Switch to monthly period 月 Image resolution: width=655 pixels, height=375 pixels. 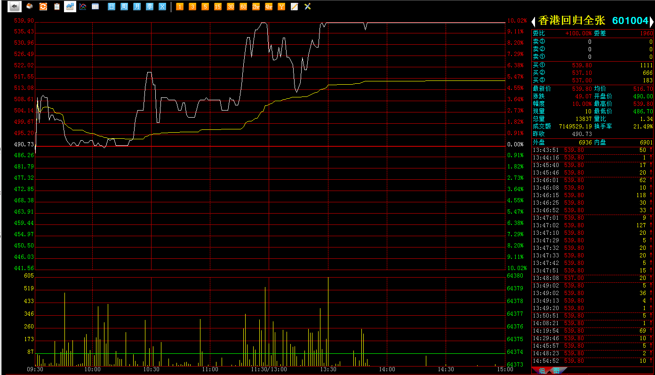(x=137, y=7)
